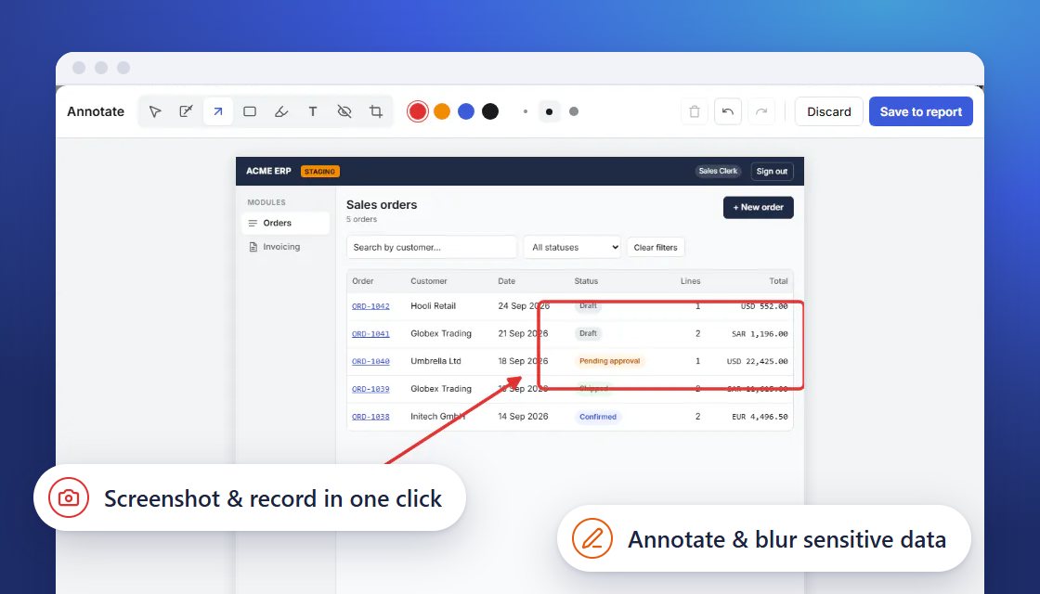Click the Initech GmbH customer cell
1040x594 pixels.
pos(437,417)
